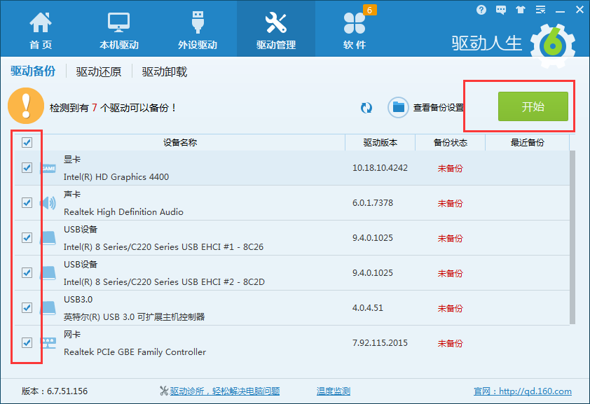Go to the 首页 home tab
This screenshot has width=590, height=404.
(x=41, y=30)
